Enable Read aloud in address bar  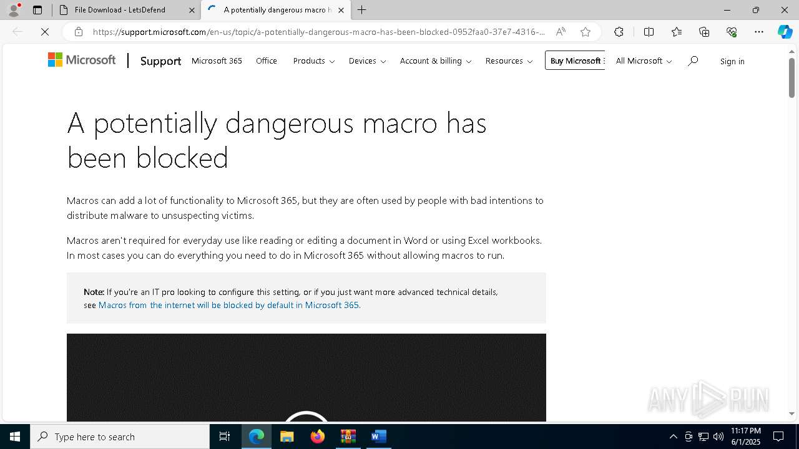coord(561,32)
